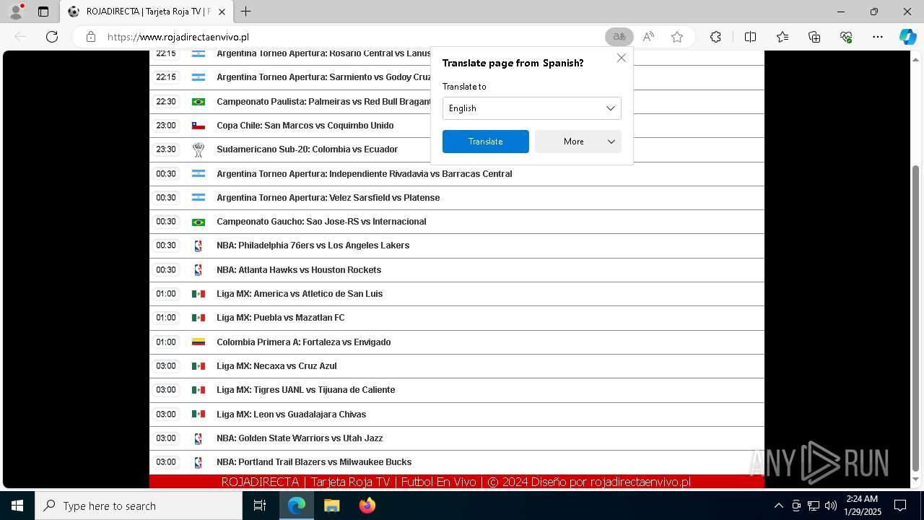924x520 pixels.
Task: Click NBA logo on Philadelphia 76ers row
Action: click(199, 246)
